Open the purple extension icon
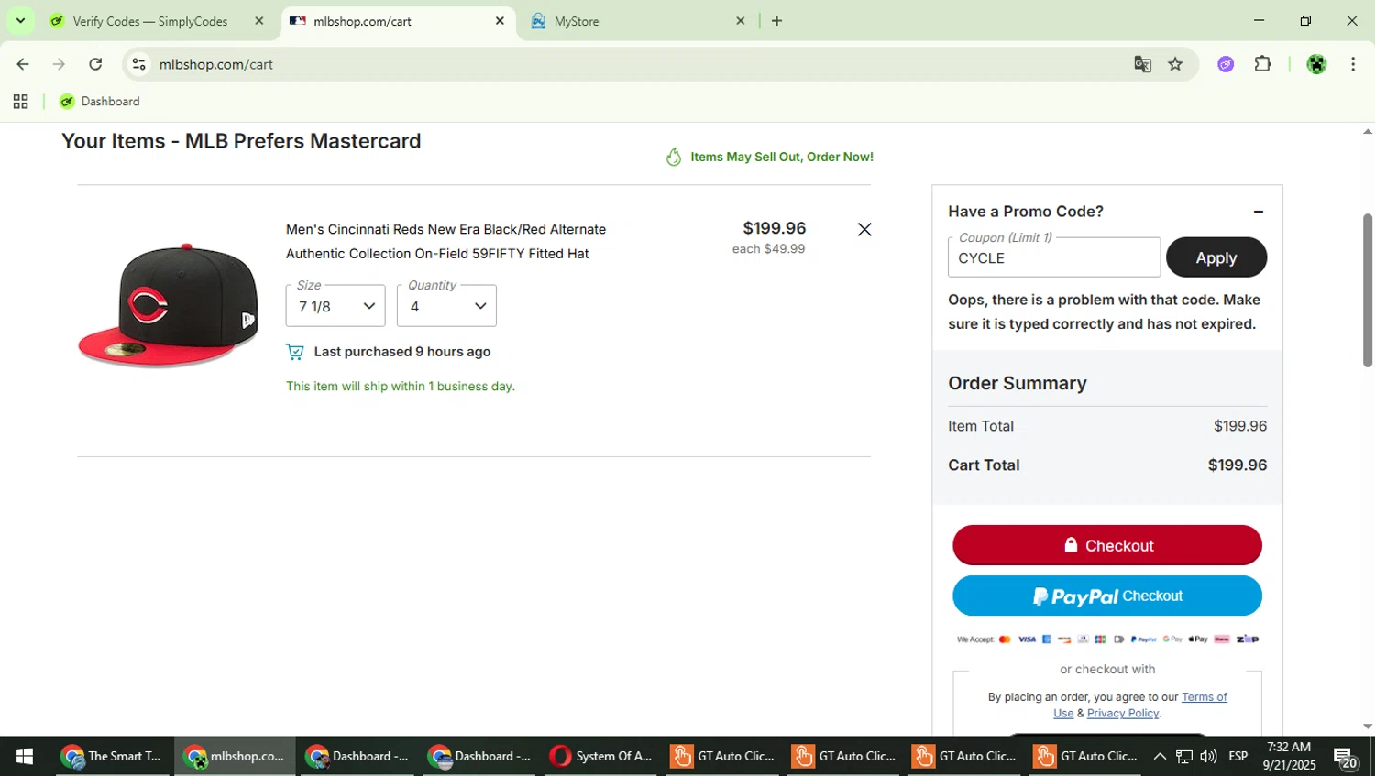 coord(1226,64)
